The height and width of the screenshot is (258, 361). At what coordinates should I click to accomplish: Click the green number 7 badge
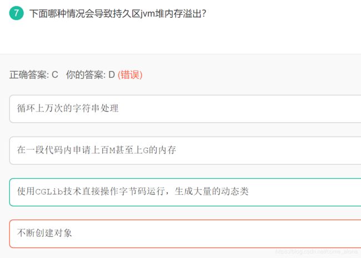pyautogui.click(x=16, y=13)
